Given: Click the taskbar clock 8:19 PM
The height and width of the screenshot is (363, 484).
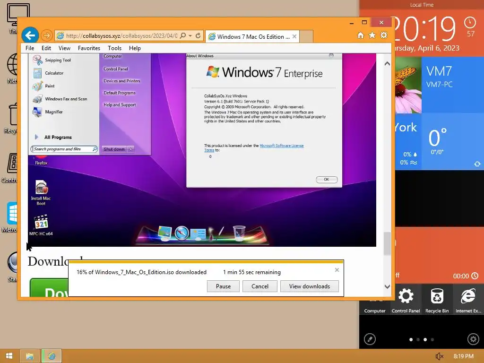Looking at the screenshot, I should (463, 356).
